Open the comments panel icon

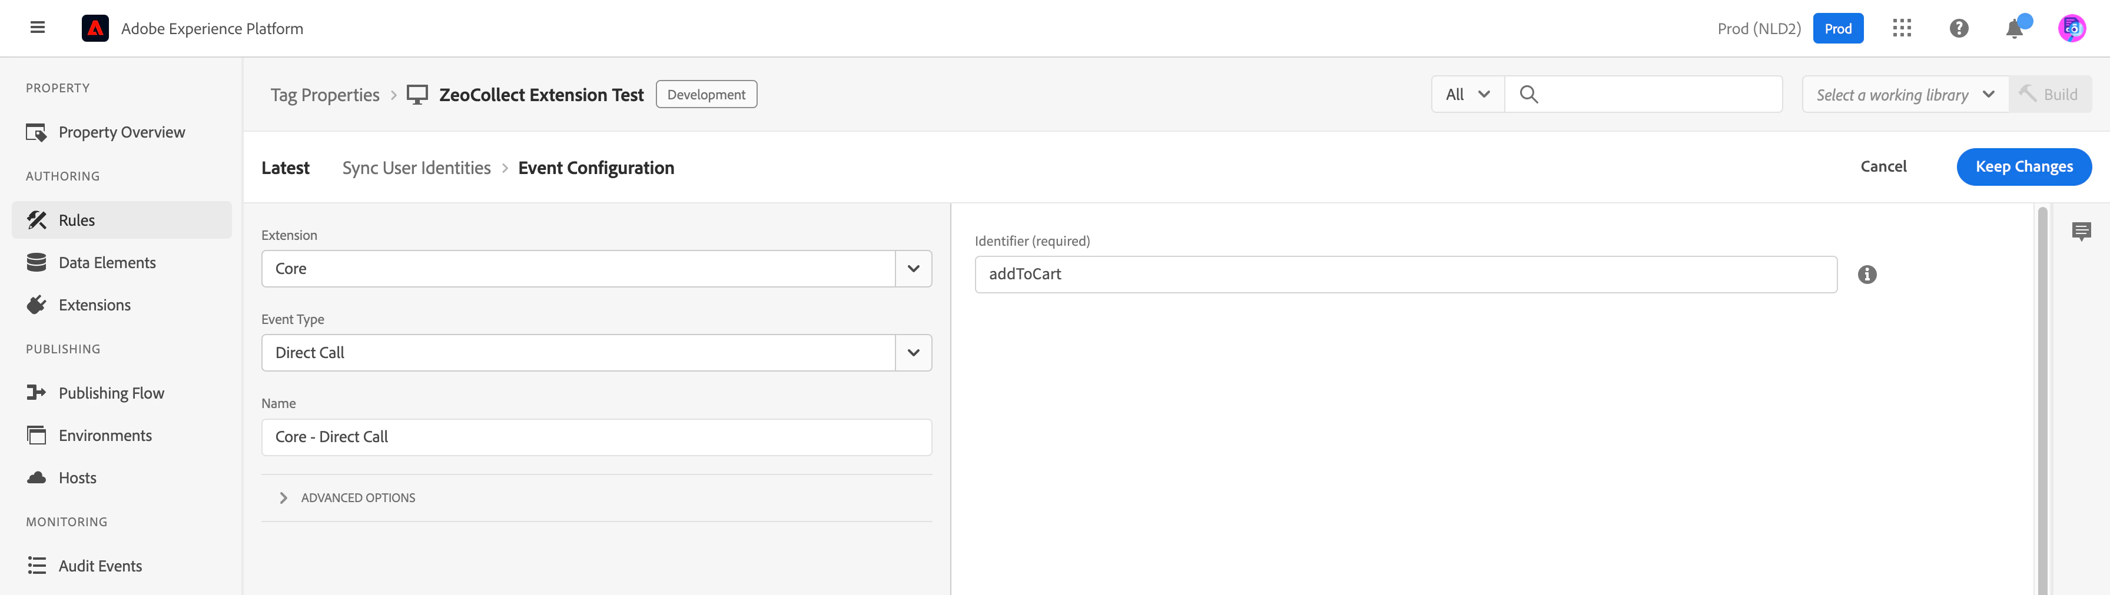click(x=2081, y=232)
